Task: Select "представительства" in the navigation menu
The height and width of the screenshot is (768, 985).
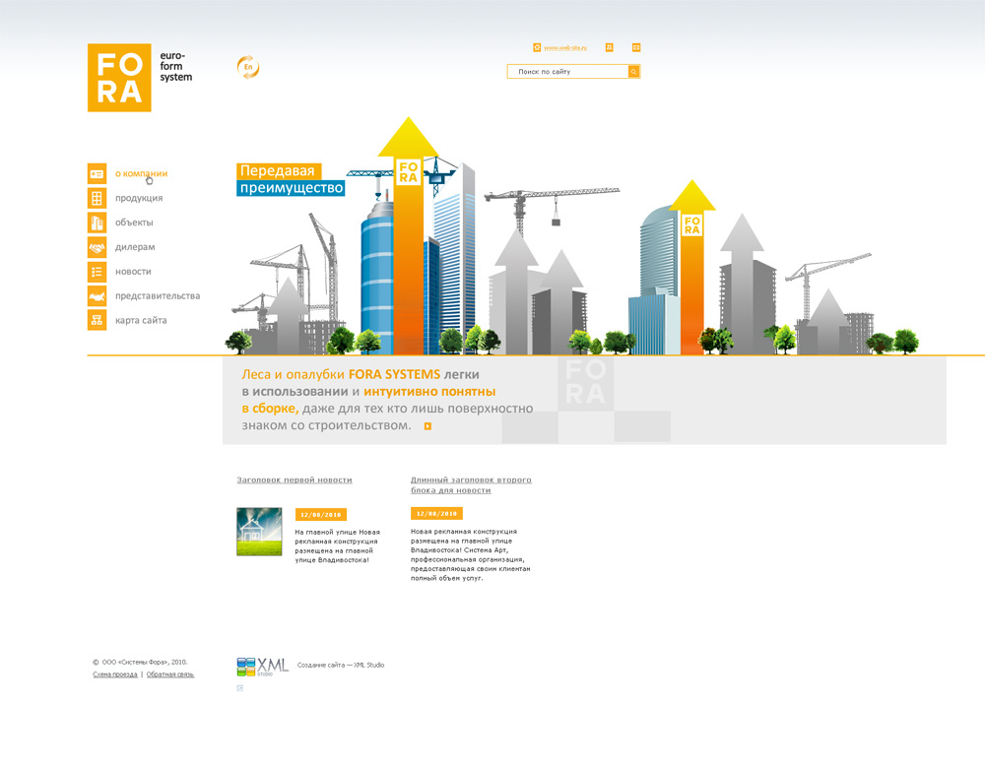Action: pyautogui.click(x=160, y=295)
